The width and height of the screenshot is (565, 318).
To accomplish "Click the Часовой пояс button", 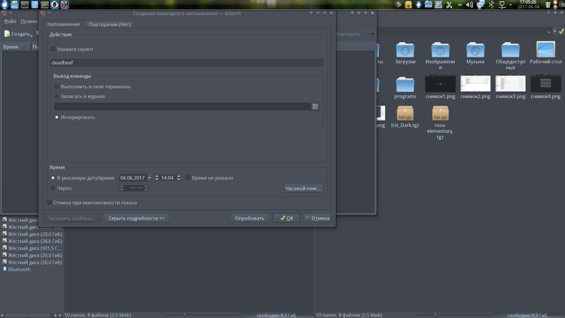I will click(x=303, y=188).
